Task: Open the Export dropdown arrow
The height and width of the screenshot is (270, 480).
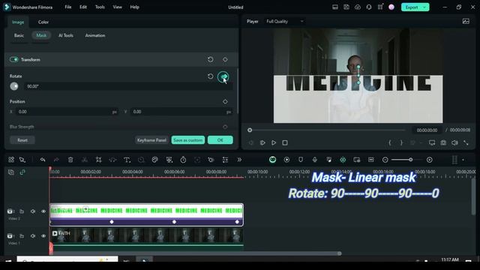Action: coord(424,7)
